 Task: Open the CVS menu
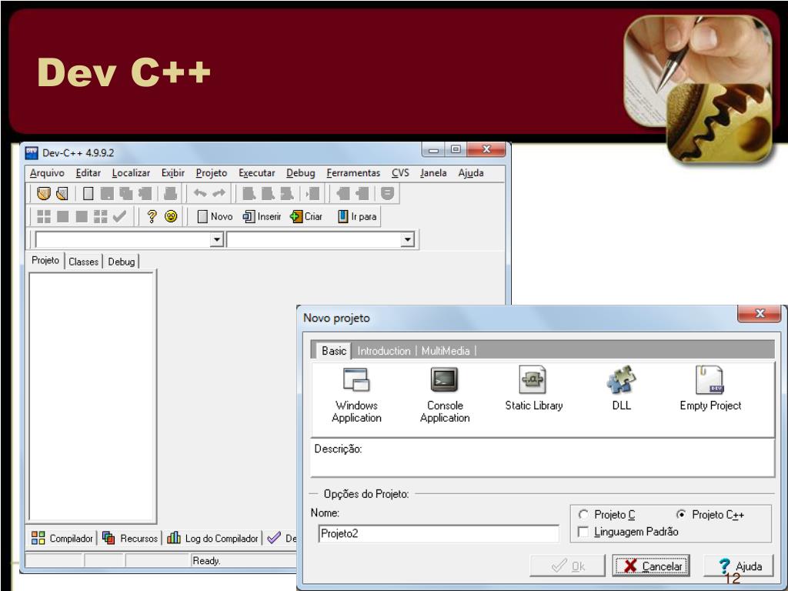point(400,173)
